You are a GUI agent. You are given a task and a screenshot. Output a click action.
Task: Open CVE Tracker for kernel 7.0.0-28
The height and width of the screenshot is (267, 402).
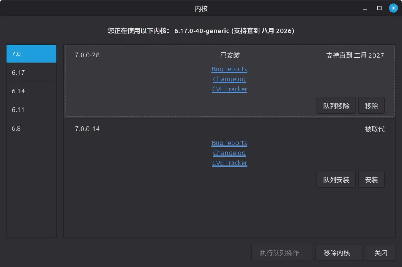coord(229,89)
